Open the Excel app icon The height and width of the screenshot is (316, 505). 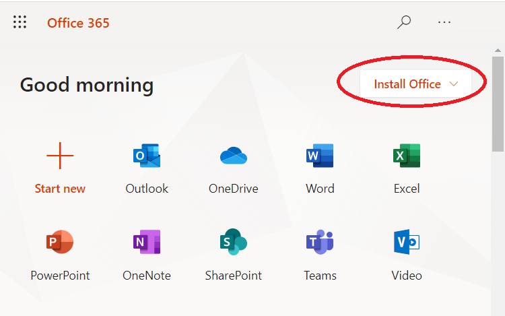point(407,156)
